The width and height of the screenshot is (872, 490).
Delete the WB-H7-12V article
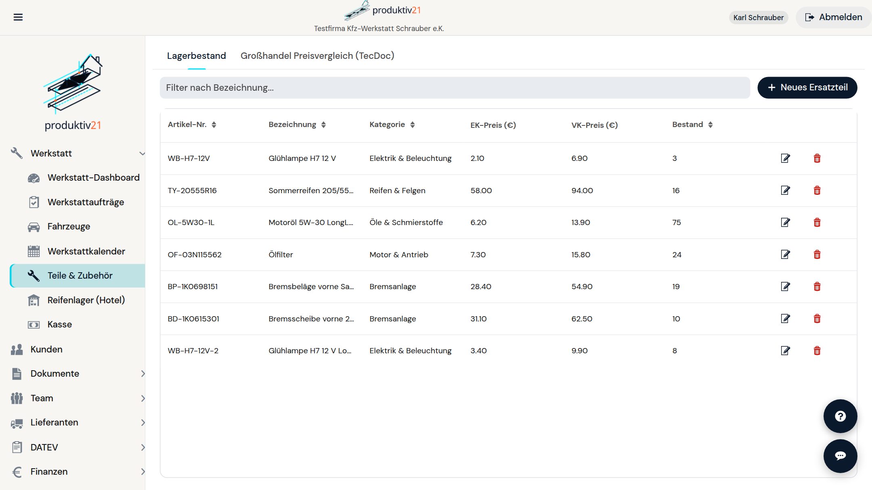[817, 158]
